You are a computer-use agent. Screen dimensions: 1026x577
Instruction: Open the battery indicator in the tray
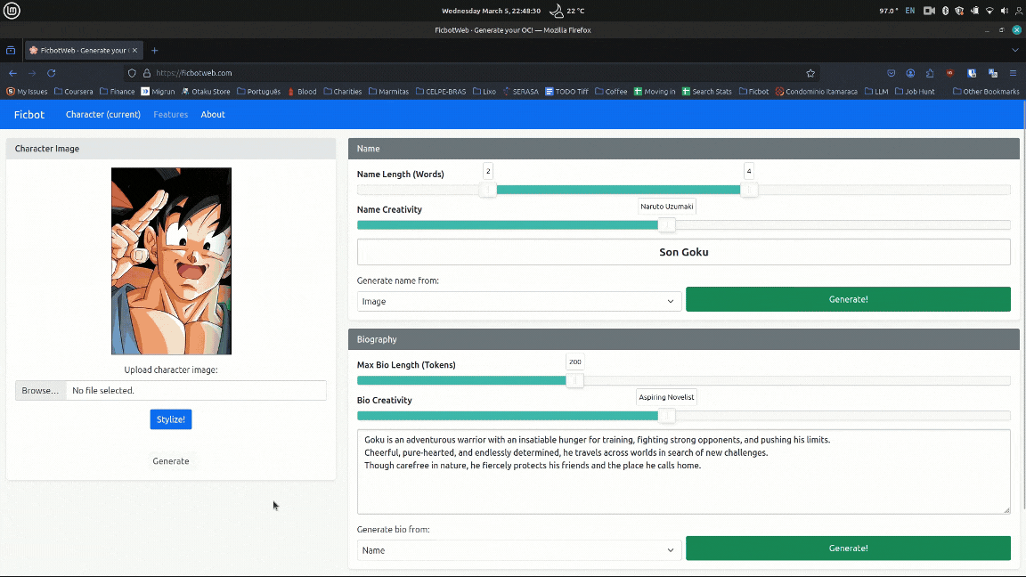[x=975, y=11]
